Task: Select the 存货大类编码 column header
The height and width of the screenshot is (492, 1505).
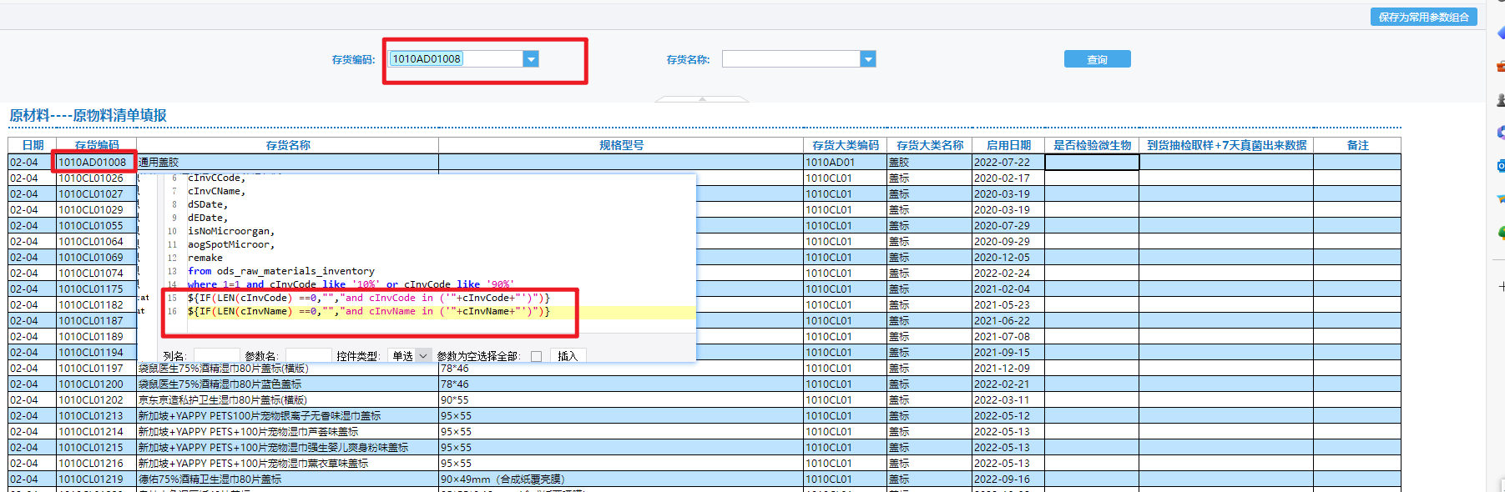Action: 846,145
